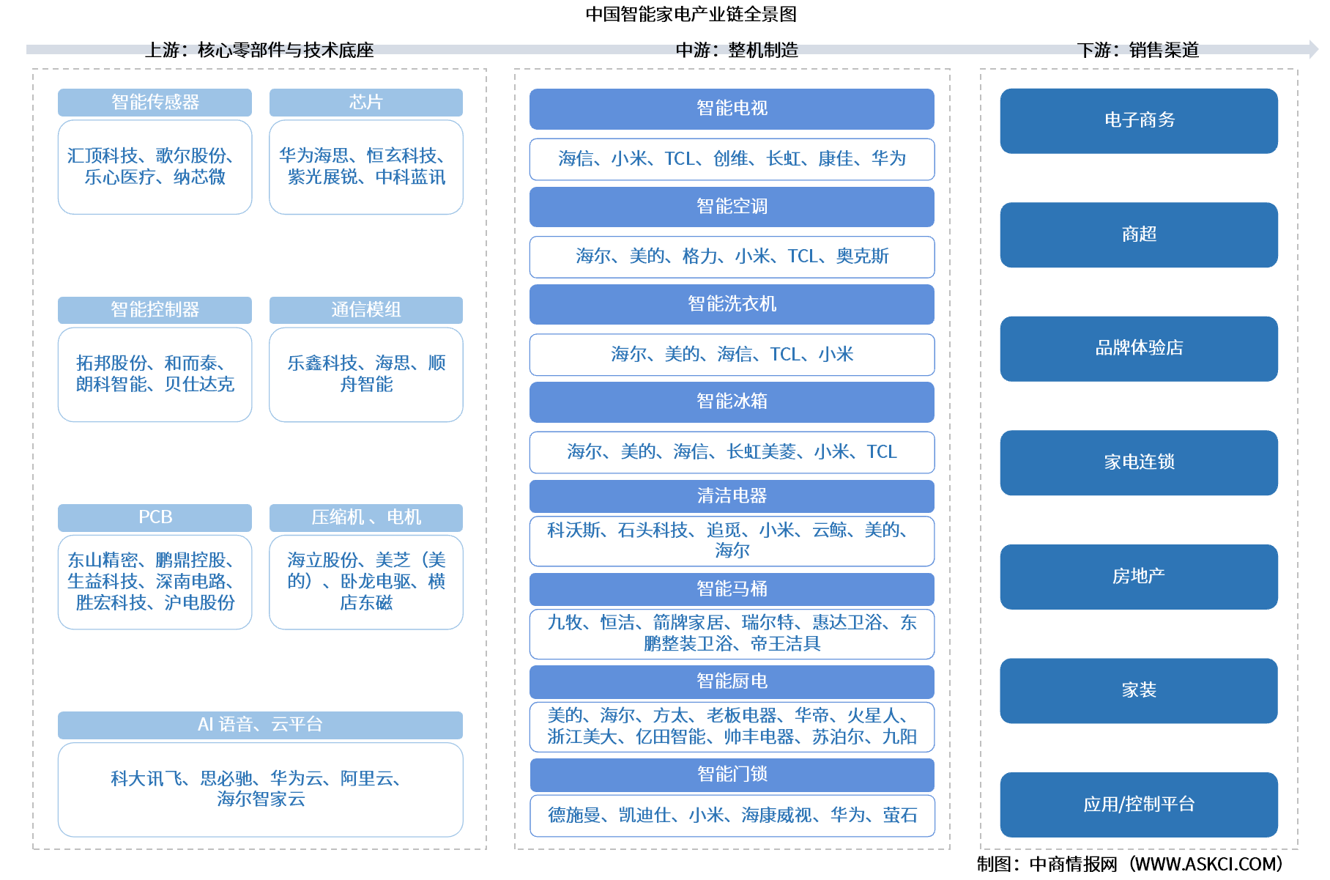Viewport: 1330px width, 880px height.
Task: Click the 智能电视 category bar
Action: (x=732, y=108)
